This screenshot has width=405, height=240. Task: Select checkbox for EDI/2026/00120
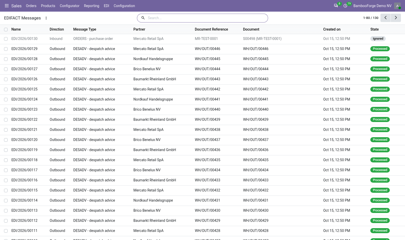coord(6,140)
